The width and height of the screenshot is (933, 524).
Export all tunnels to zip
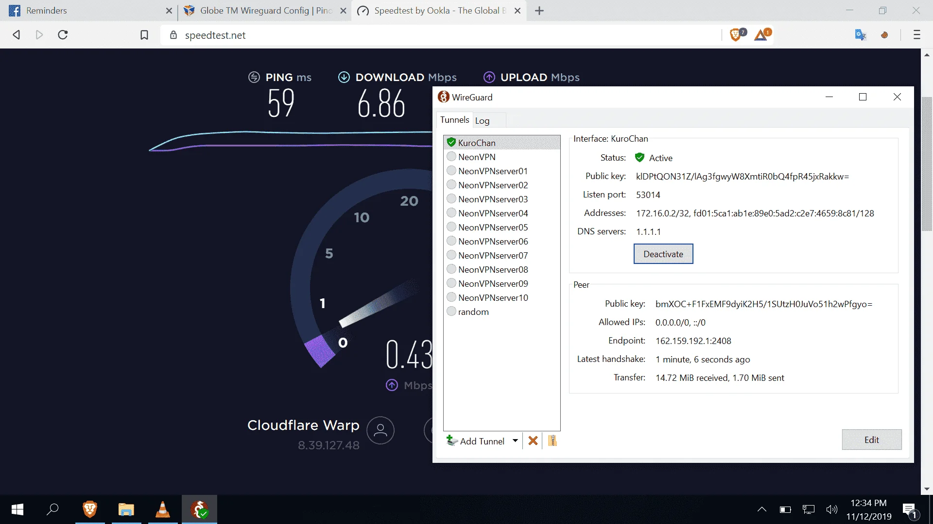(x=552, y=441)
